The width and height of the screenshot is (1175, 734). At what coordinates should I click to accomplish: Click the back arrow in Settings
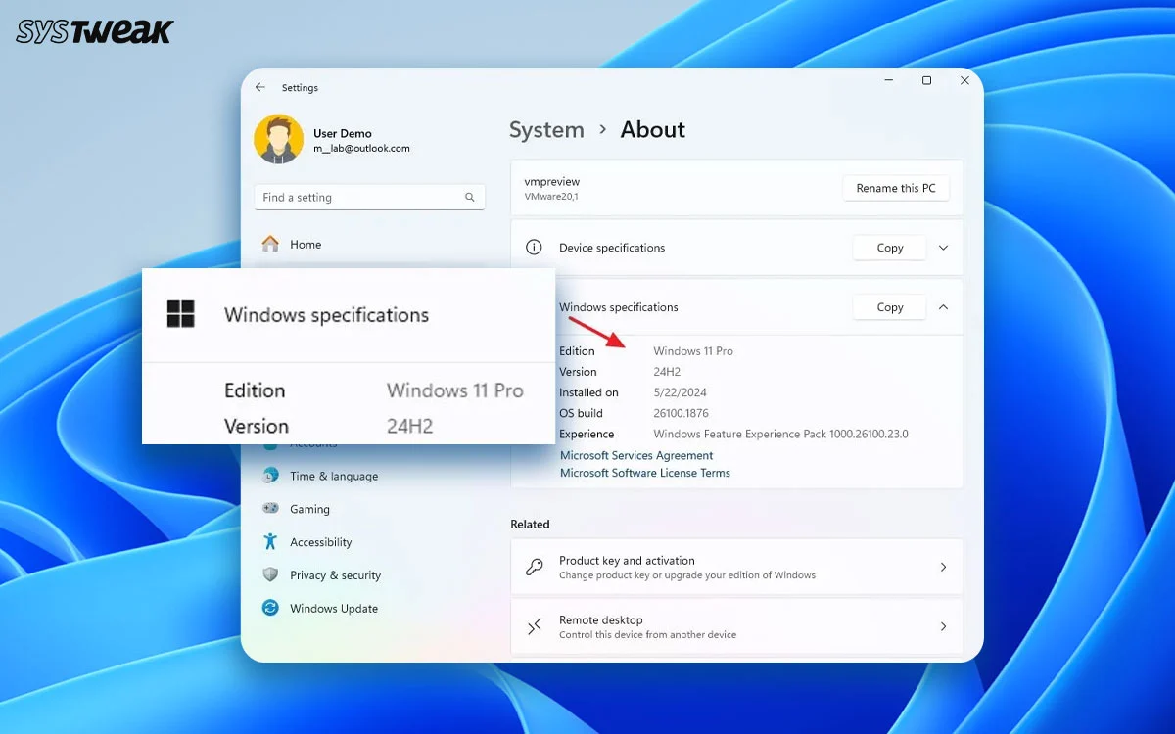[x=259, y=87]
